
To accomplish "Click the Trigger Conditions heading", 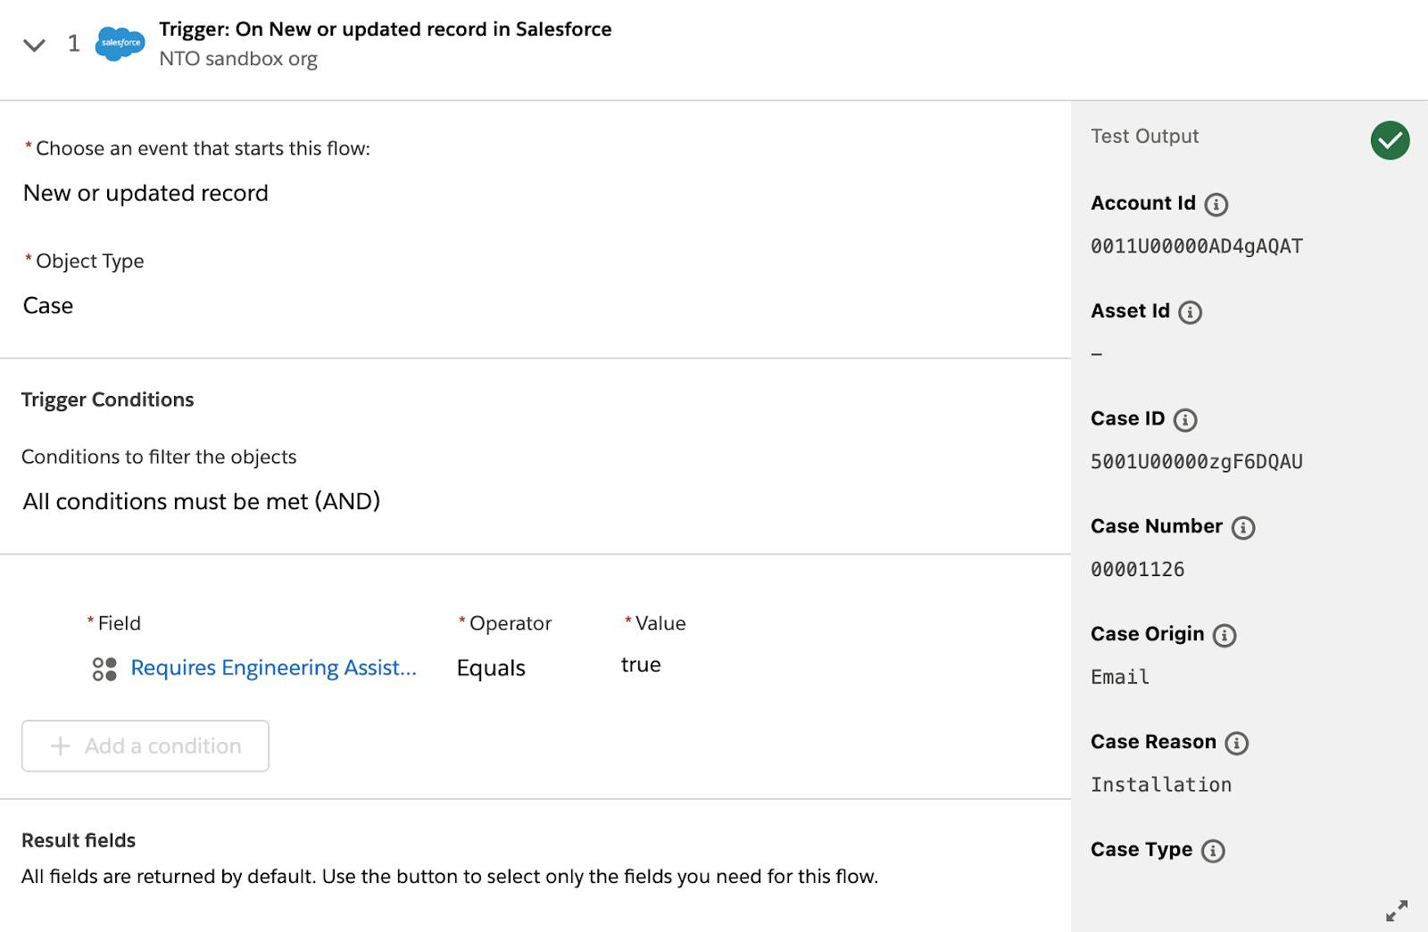I will pyautogui.click(x=108, y=400).
